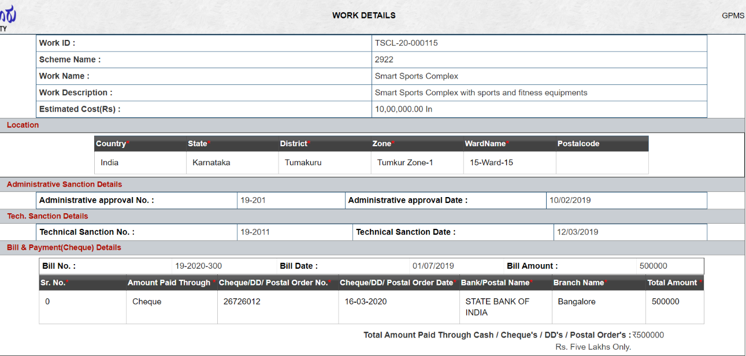Collapse the Administrative Sanction Details section
This screenshot has width=746, height=356.
point(64,184)
